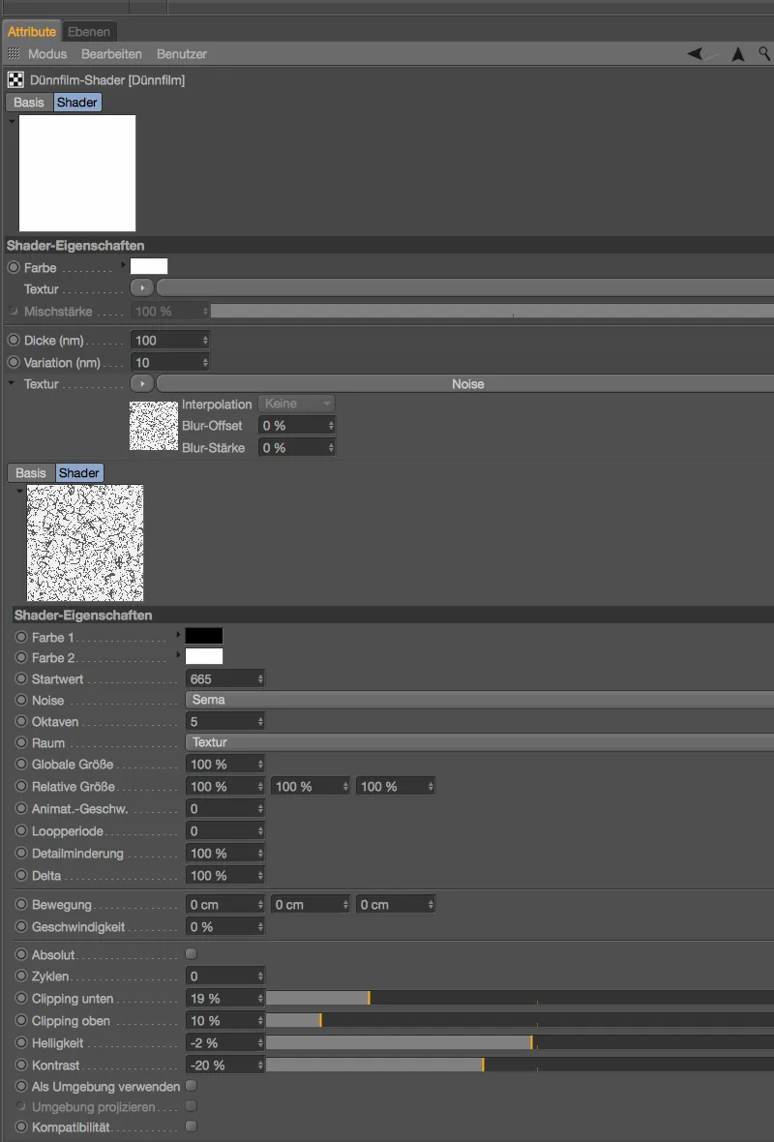
Task: Select the Noise shader Basis tab
Action: pyautogui.click(x=31, y=472)
